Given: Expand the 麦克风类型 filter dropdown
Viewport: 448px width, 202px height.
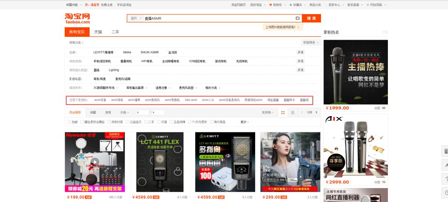Looking at the screenshot, I should [188, 88].
